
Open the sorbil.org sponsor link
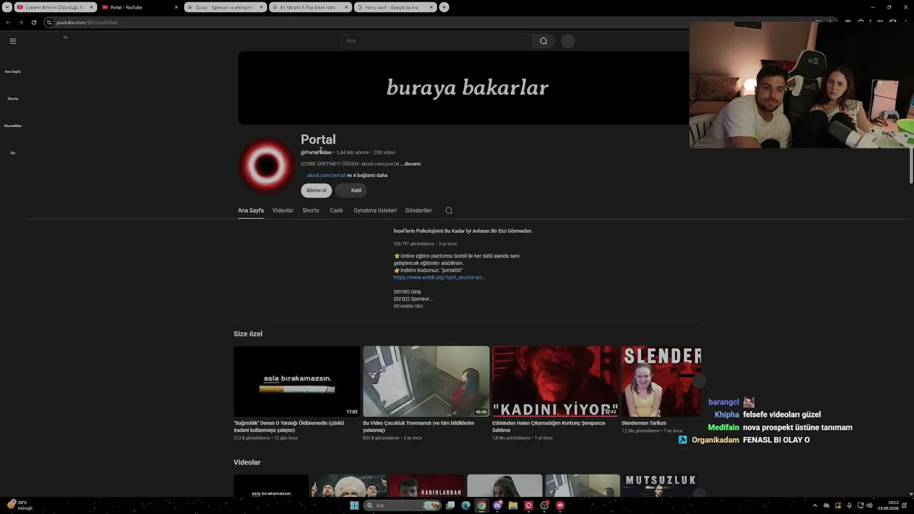point(439,278)
